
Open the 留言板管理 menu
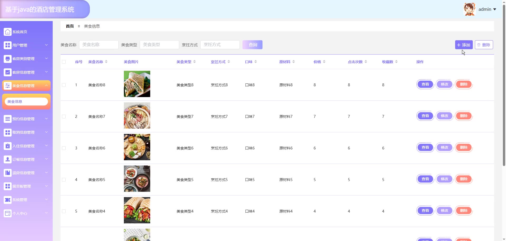26,186
